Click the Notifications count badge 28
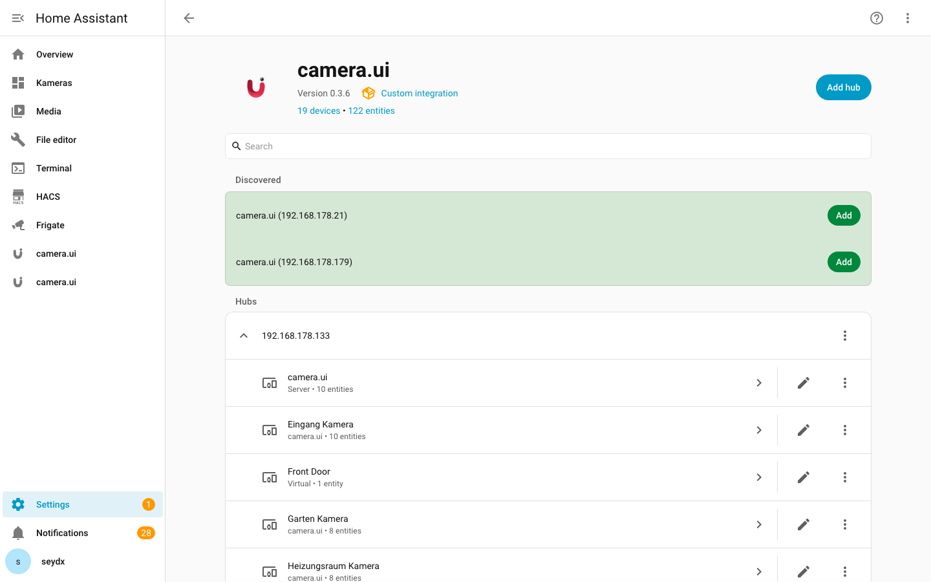This screenshot has width=931, height=582. point(146,533)
